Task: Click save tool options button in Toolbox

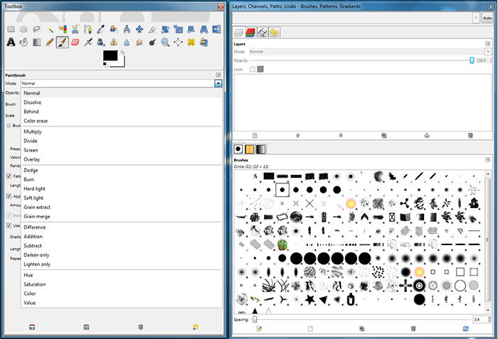Action: (32, 327)
